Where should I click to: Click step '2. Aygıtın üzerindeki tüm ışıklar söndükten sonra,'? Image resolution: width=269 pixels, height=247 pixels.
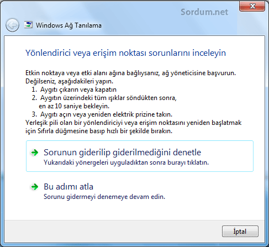point(104,98)
